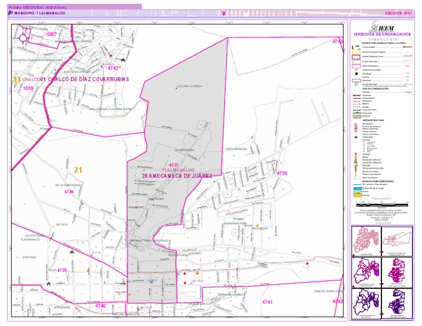Click the IEEM logo in the legend
422x326 pixels.
point(382,27)
